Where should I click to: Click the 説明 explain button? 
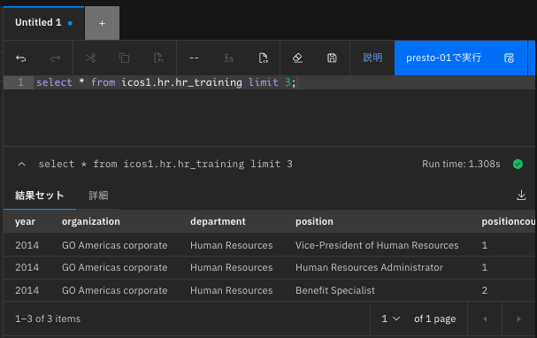tap(372, 58)
